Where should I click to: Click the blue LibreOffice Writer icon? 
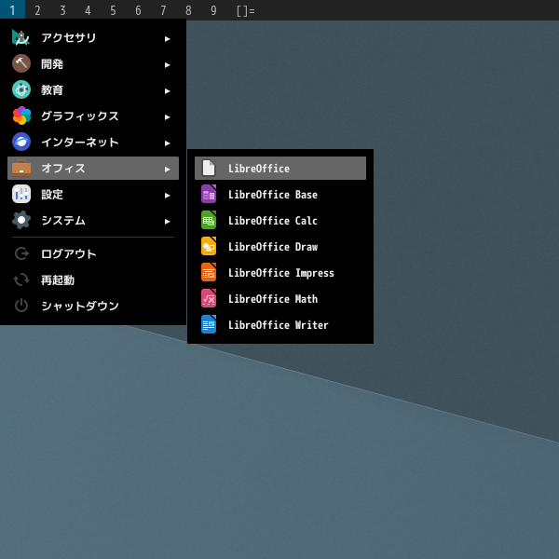pos(209,324)
